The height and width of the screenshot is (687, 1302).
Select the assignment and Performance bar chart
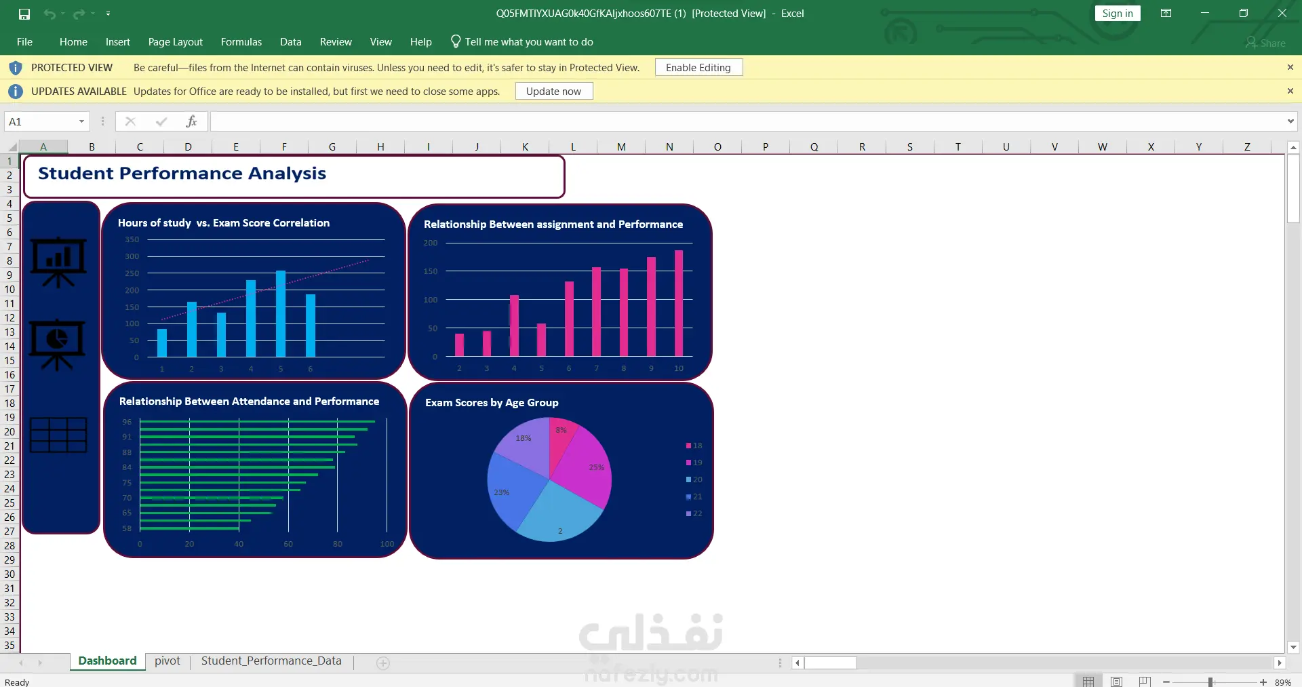click(559, 292)
